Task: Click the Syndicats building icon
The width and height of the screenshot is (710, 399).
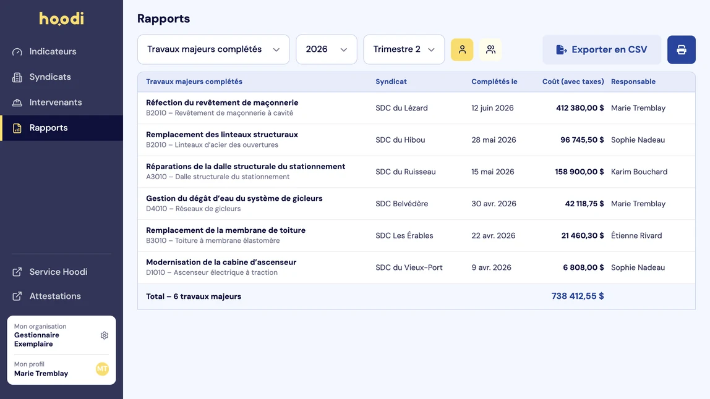Action: pyautogui.click(x=17, y=77)
